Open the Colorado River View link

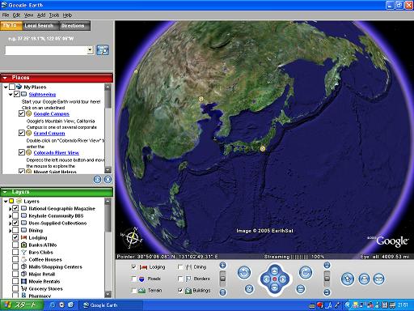(x=57, y=153)
